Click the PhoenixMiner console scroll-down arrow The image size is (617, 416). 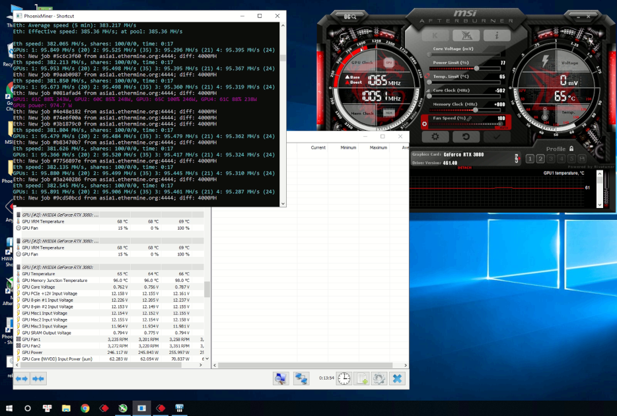click(x=283, y=203)
